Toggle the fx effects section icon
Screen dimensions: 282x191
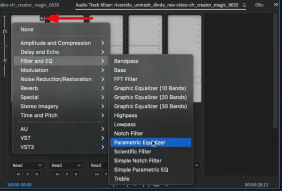[5, 31]
